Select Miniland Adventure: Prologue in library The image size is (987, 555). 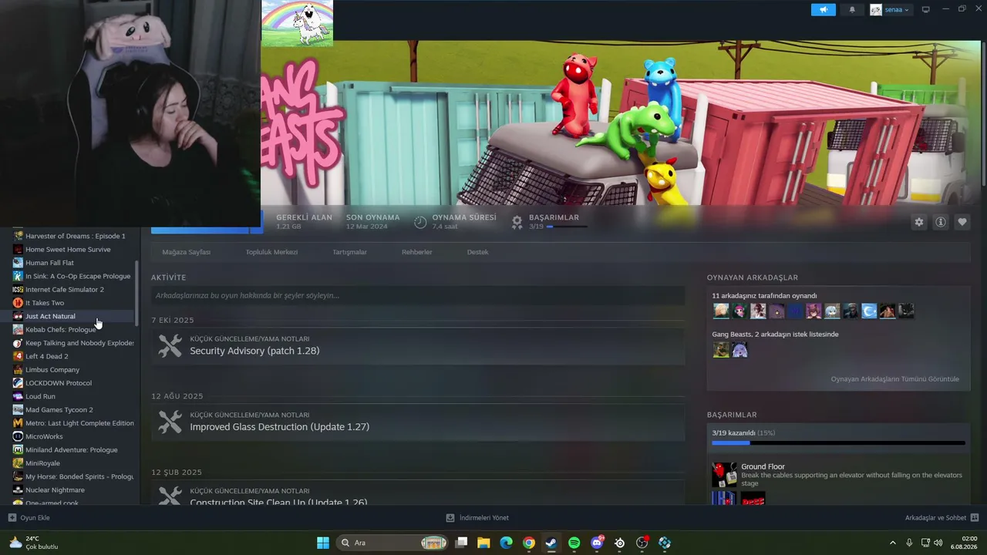coord(72,450)
